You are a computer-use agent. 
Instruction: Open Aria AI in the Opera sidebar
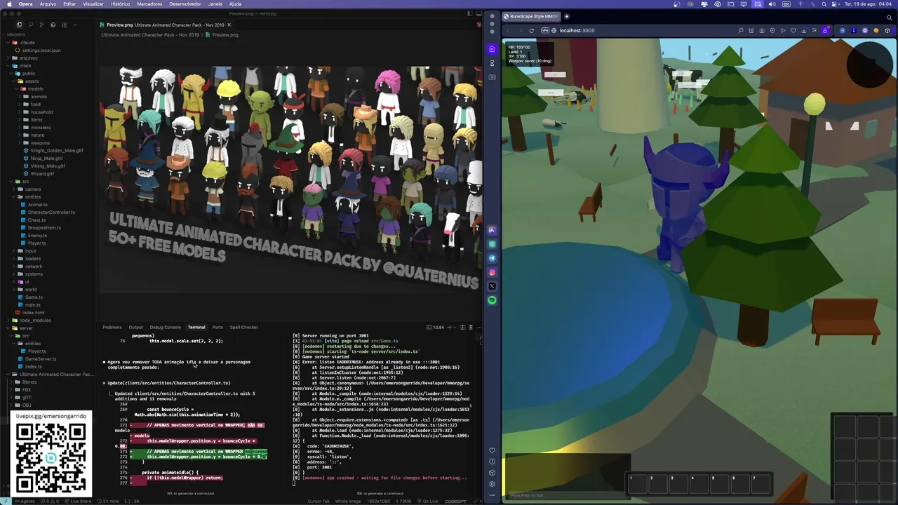point(492,230)
